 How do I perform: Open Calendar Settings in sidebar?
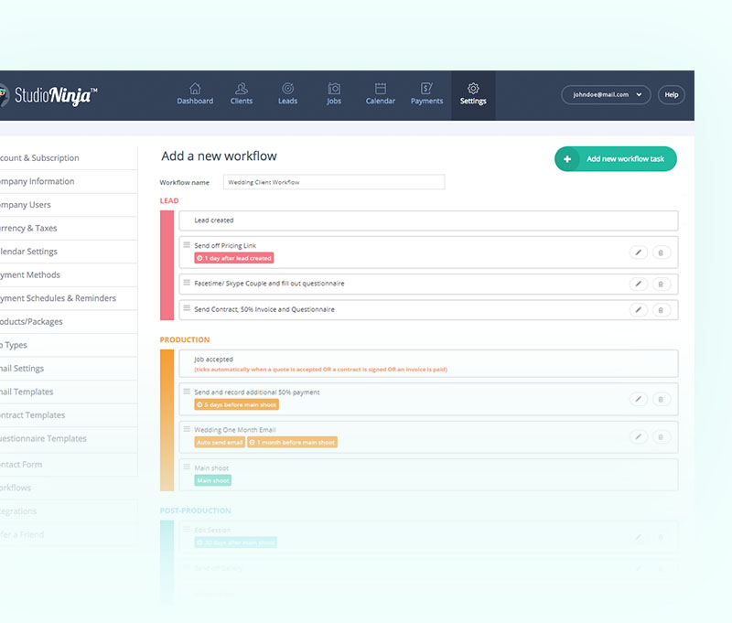click(x=69, y=252)
